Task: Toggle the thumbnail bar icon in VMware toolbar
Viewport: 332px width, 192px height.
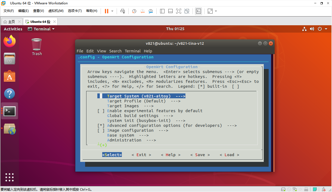Action: coord(170,11)
